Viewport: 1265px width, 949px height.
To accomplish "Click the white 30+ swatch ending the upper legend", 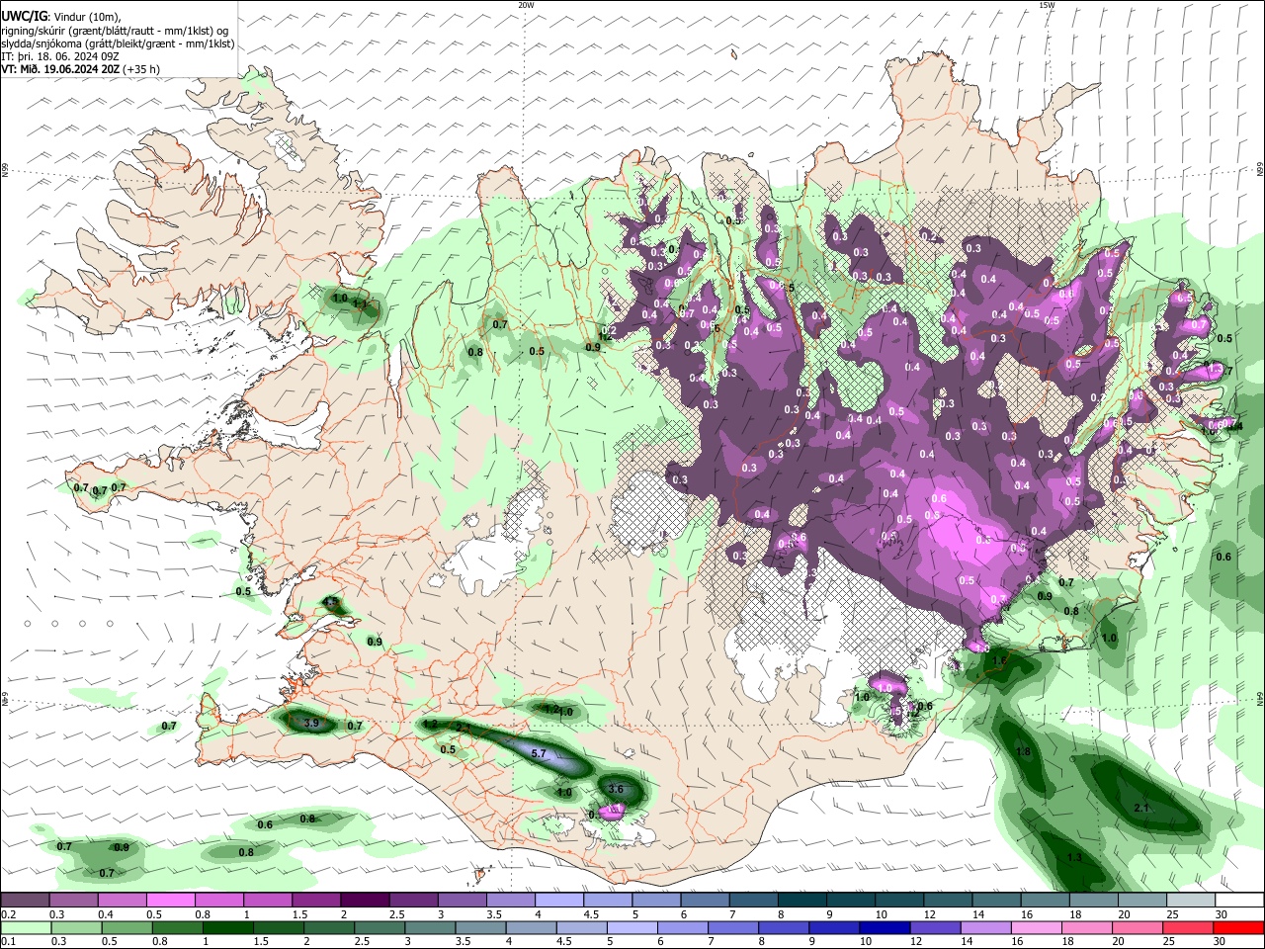I will coord(1238,901).
